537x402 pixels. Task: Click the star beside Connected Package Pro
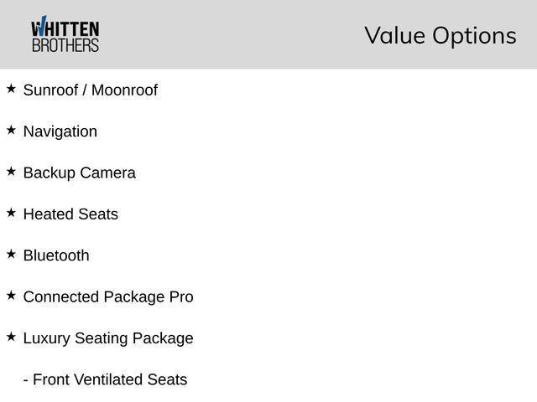[x=11, y=296]
